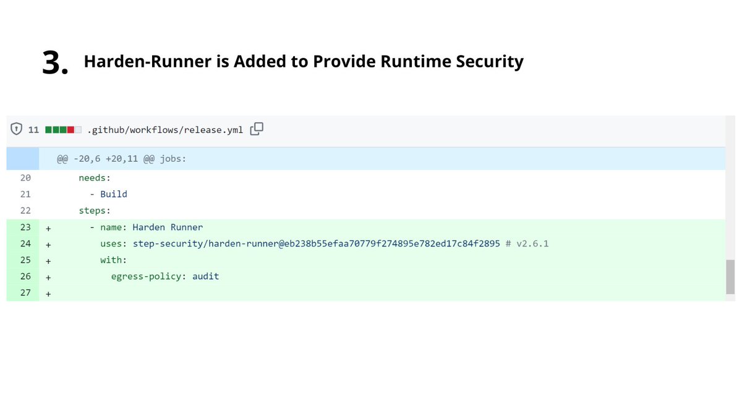
Task: Copy the release.yml file path
Action: click(257, 129)
